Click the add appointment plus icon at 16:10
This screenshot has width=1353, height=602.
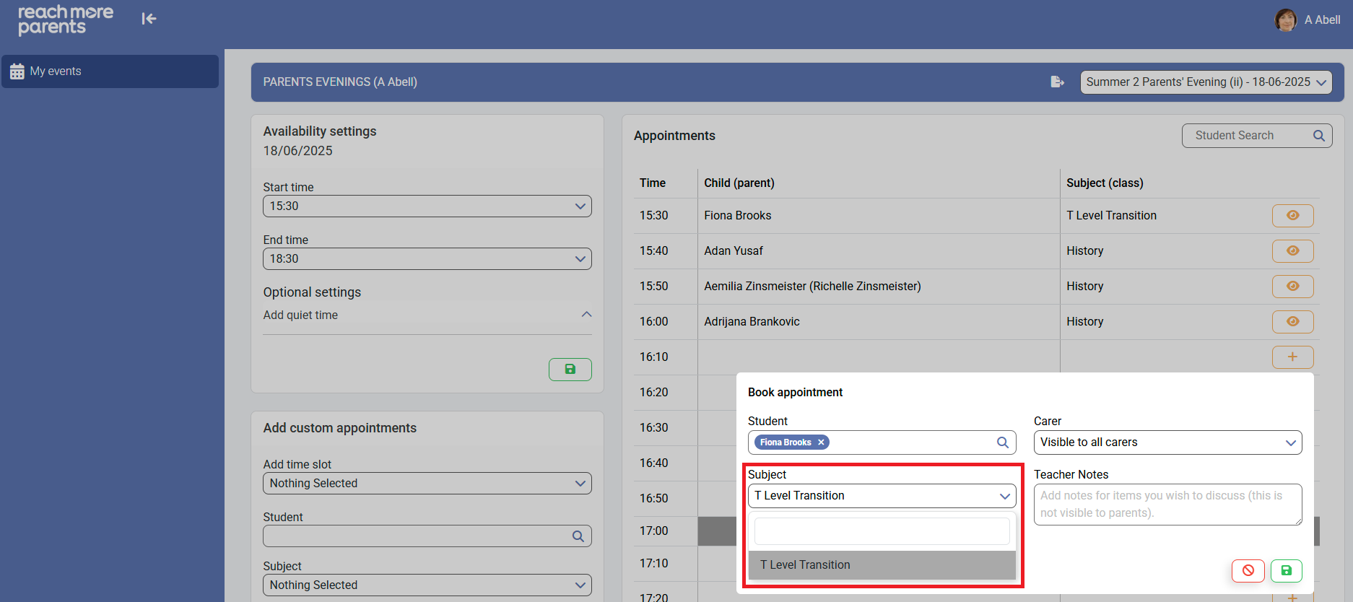tap(1292, 357)
